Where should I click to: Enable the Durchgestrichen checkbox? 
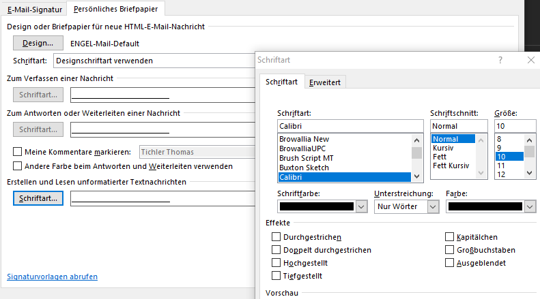pos(276,237)
